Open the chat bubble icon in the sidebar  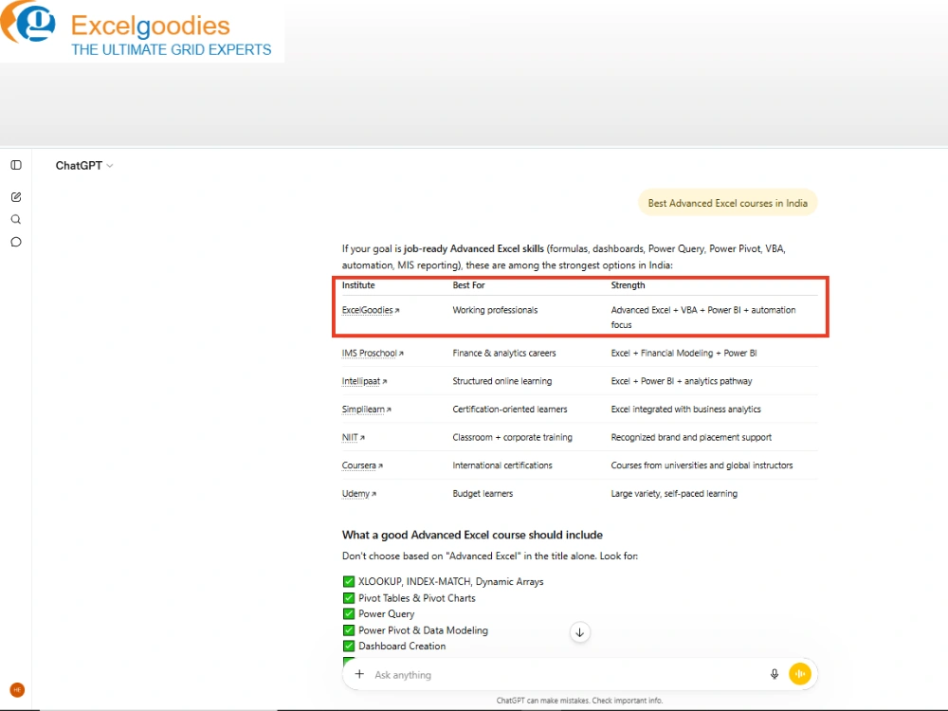16,242
